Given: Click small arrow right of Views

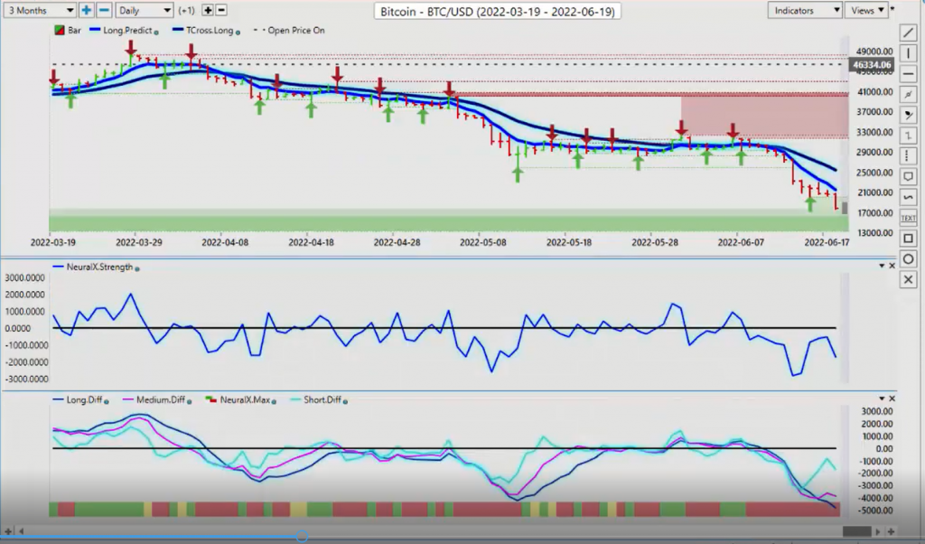Looking at the screenshot, I should (892, 9).
